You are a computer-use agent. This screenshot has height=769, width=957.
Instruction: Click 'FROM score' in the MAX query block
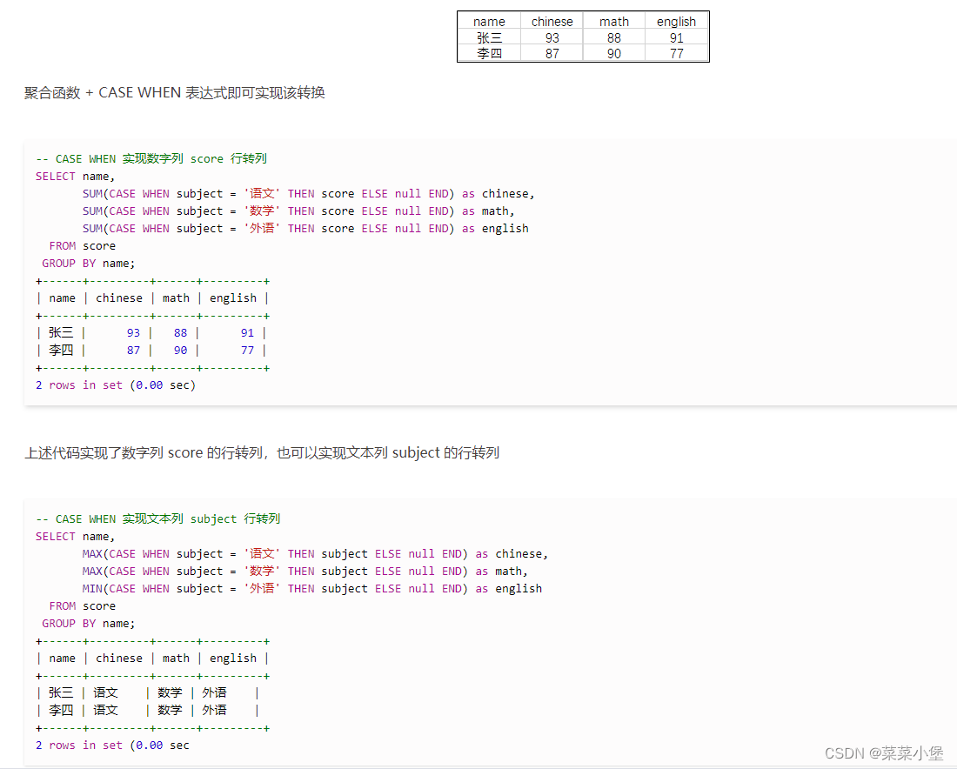point(83,606)
